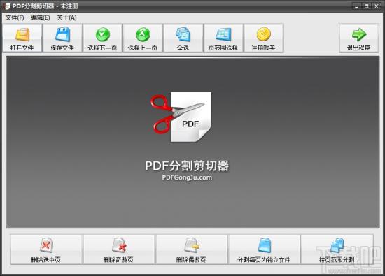Remove even pages using 删除偶数页
Viewport: 385px width, 276px height.
[192, 249]
